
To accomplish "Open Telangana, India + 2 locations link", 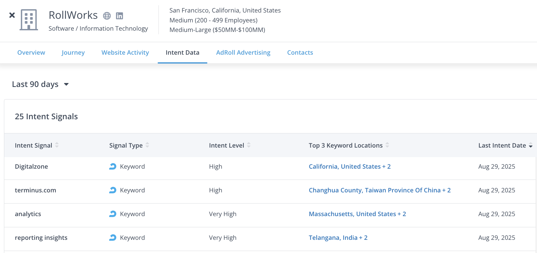I will (338, 238).
